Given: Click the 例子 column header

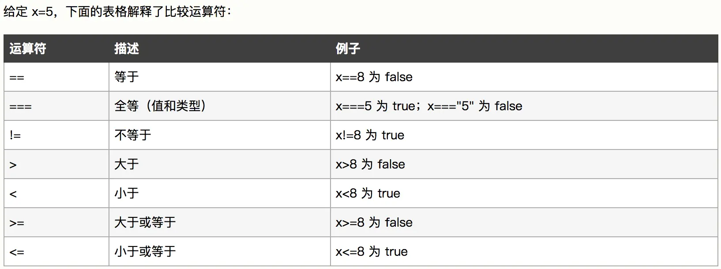Looking at the screenshot, I should click(348, 49).
